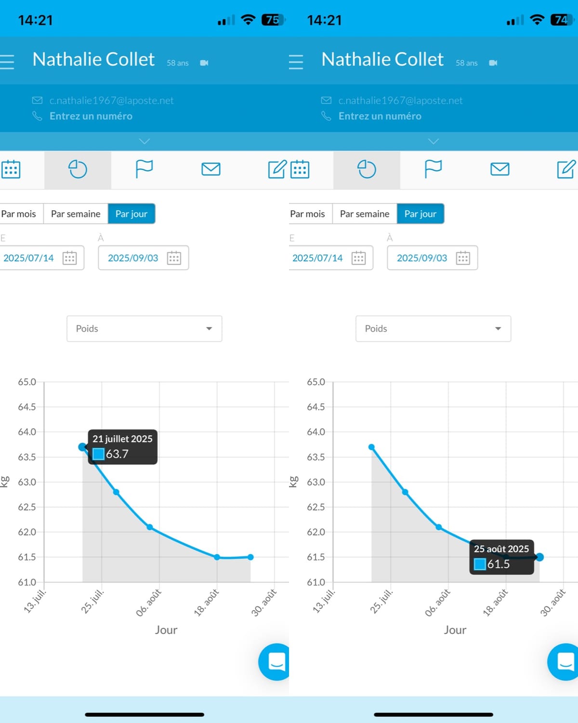Image resolution: width=578 pixels, height=723 pixels.
Task: Click Entrez un numéro link, right screen
Action: click(380, 116)
